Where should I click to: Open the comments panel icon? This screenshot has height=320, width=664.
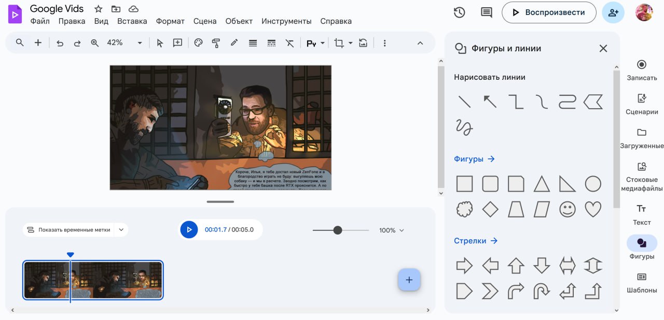tap(486, 12)
